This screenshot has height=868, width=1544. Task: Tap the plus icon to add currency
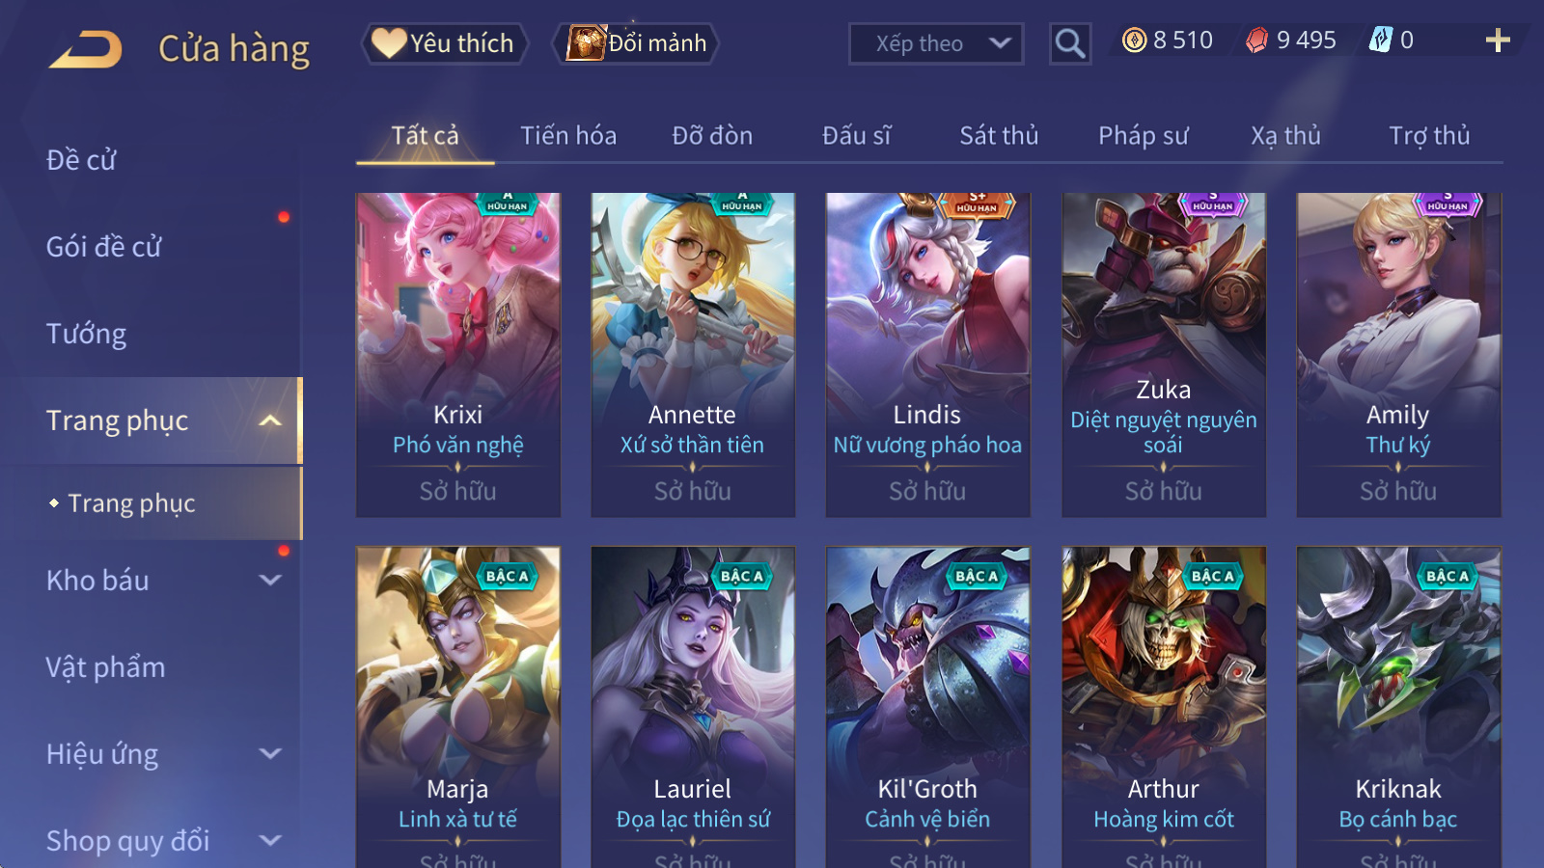[1497, 41]
